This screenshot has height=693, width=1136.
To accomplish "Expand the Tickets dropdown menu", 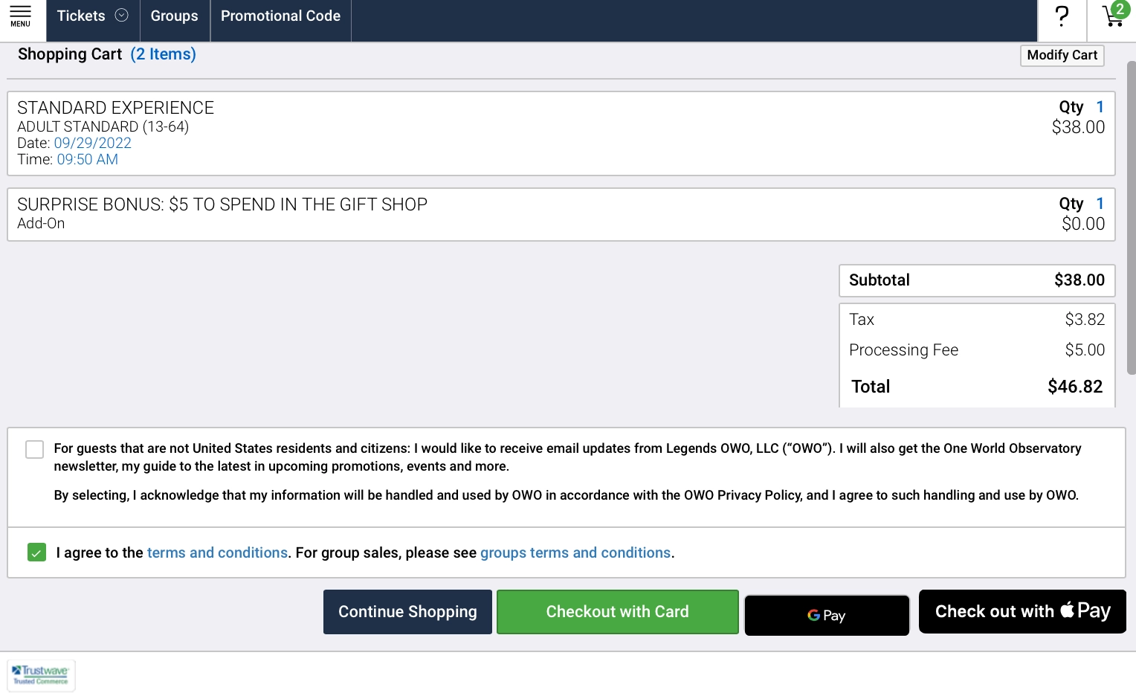I will [93, 16].
